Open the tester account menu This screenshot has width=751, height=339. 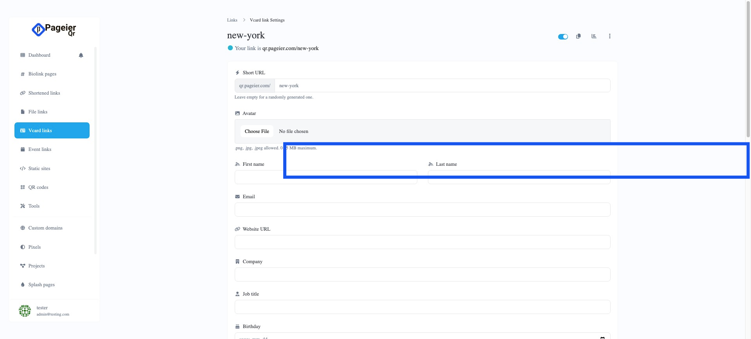click(x=52, y=311)
